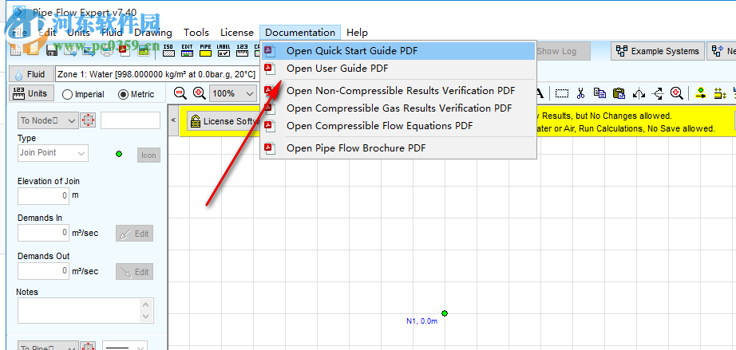Select node N1 on the drawing grid
Viewport: 736px width, 350px height.
[445, 313]
